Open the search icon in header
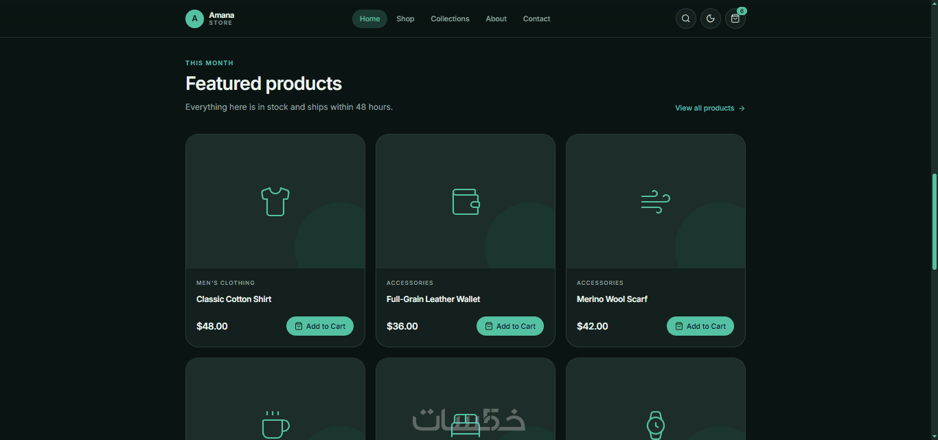 pos(685,19)
